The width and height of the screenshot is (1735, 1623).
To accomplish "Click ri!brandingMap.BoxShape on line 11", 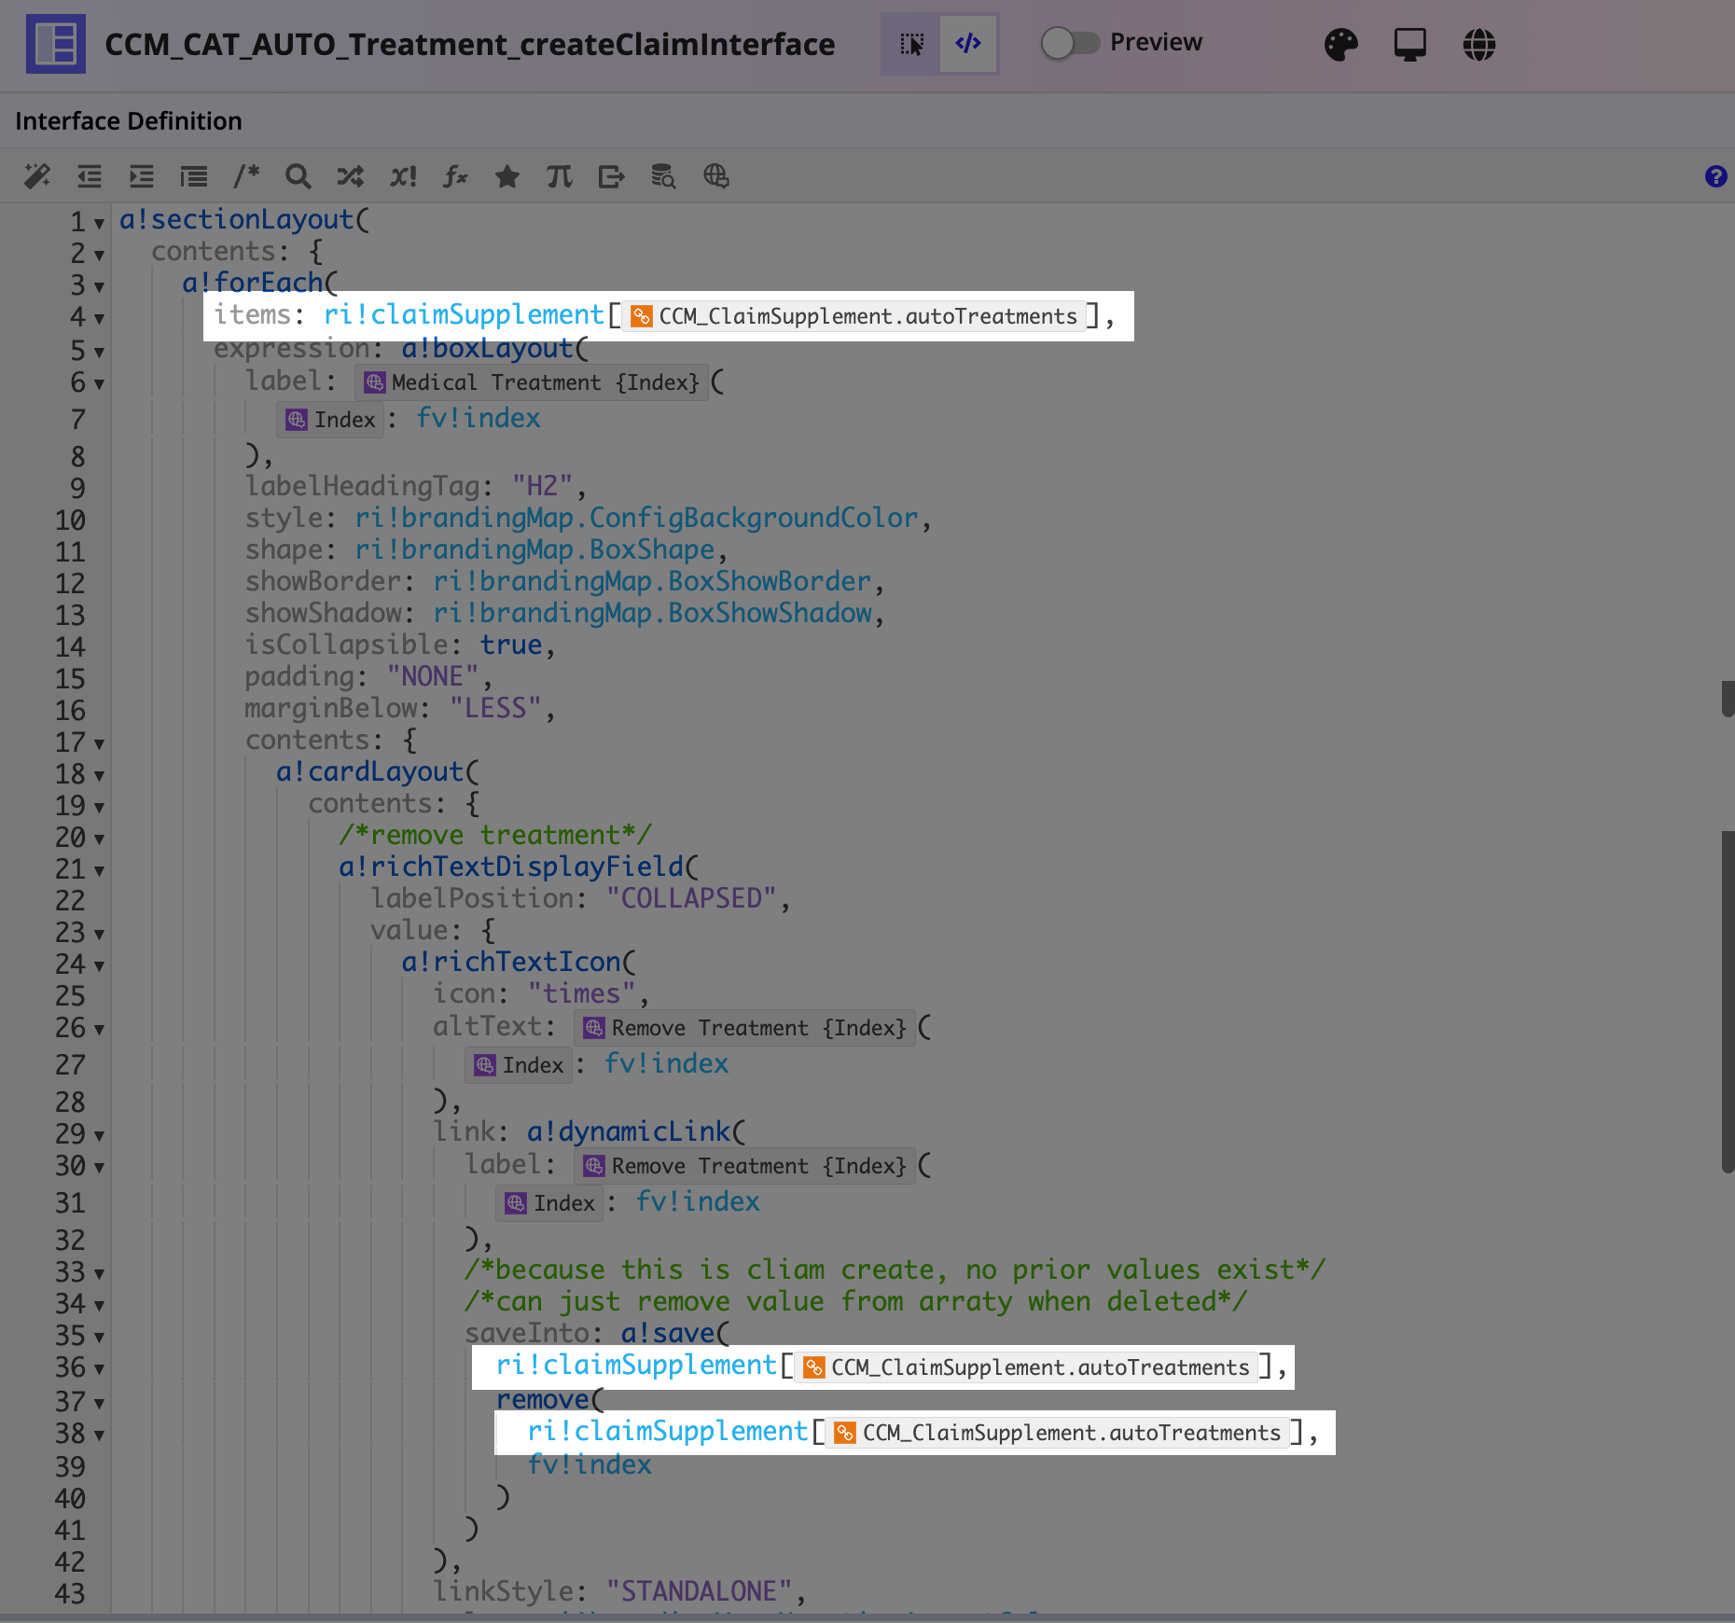I will [x=534, y=549].
